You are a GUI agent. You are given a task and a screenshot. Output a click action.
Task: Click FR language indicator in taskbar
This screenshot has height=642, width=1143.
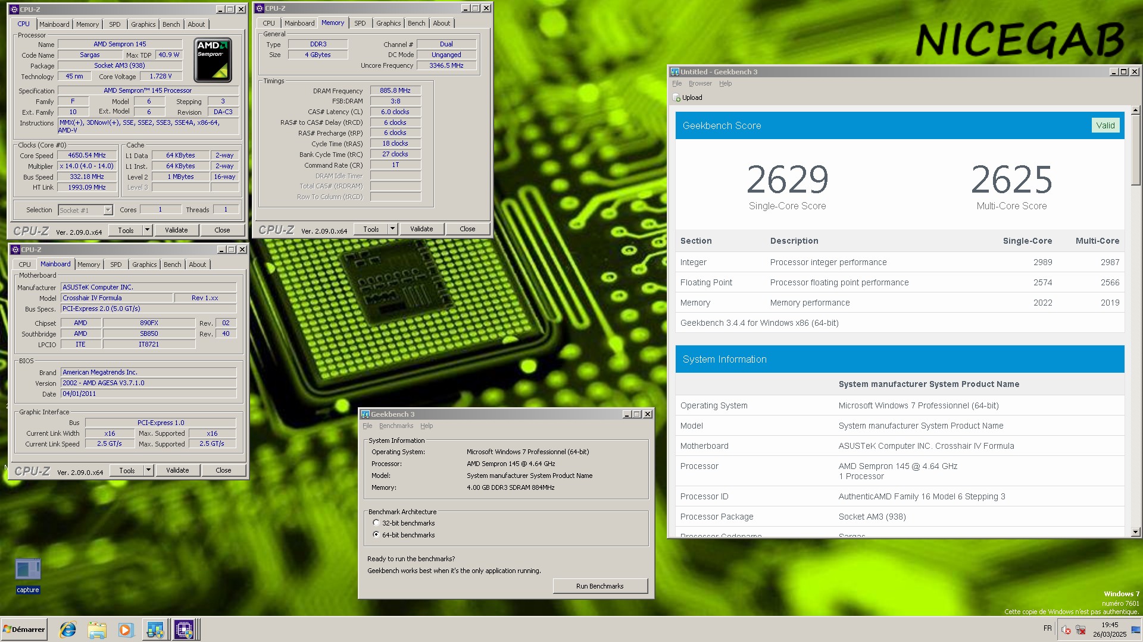1047,628
